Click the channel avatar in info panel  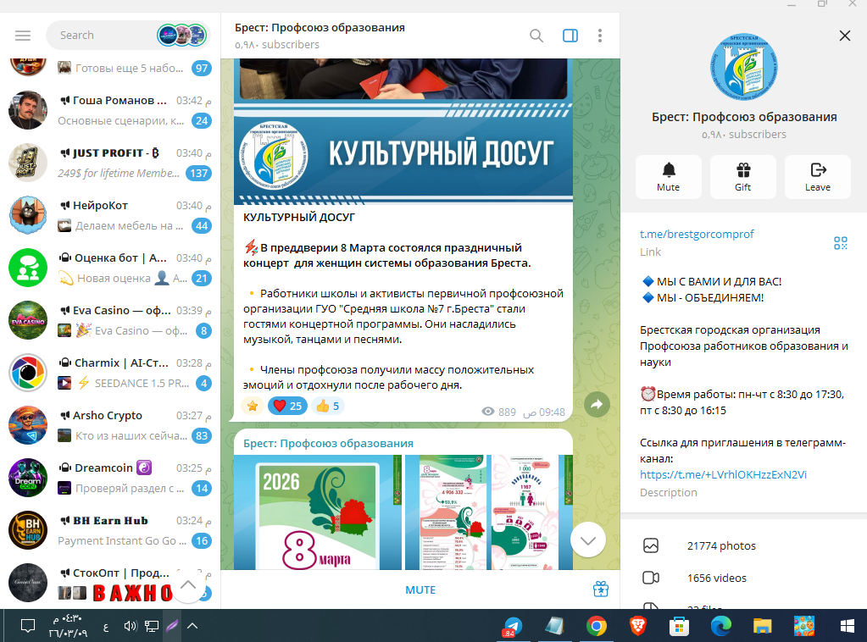[x=744, y=67]
